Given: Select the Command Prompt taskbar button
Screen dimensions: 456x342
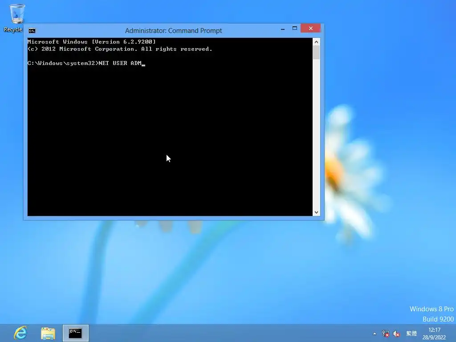Looking at the screenshot, I should click(x=76, y=333).
